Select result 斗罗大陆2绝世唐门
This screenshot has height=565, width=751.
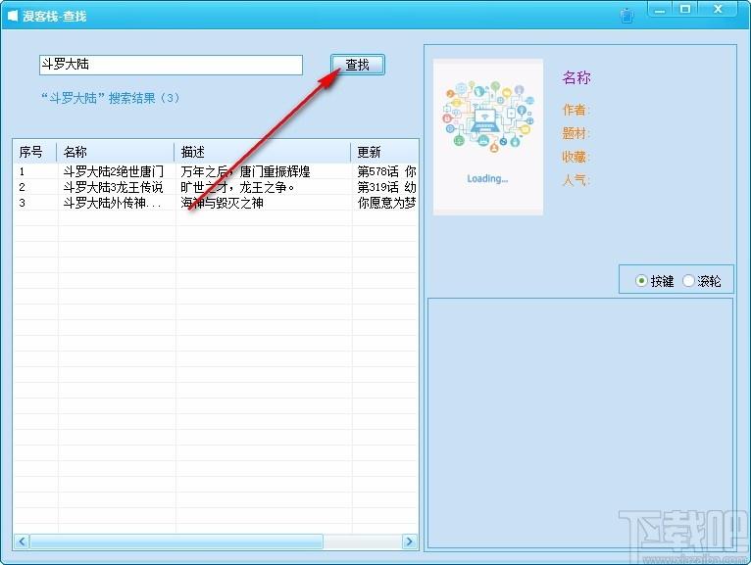(x=216, y=171)
